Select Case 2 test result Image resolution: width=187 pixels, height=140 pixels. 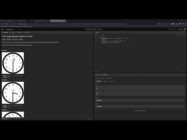coord(106,81)
